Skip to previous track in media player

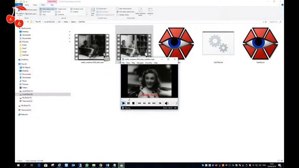coord(139,103)
